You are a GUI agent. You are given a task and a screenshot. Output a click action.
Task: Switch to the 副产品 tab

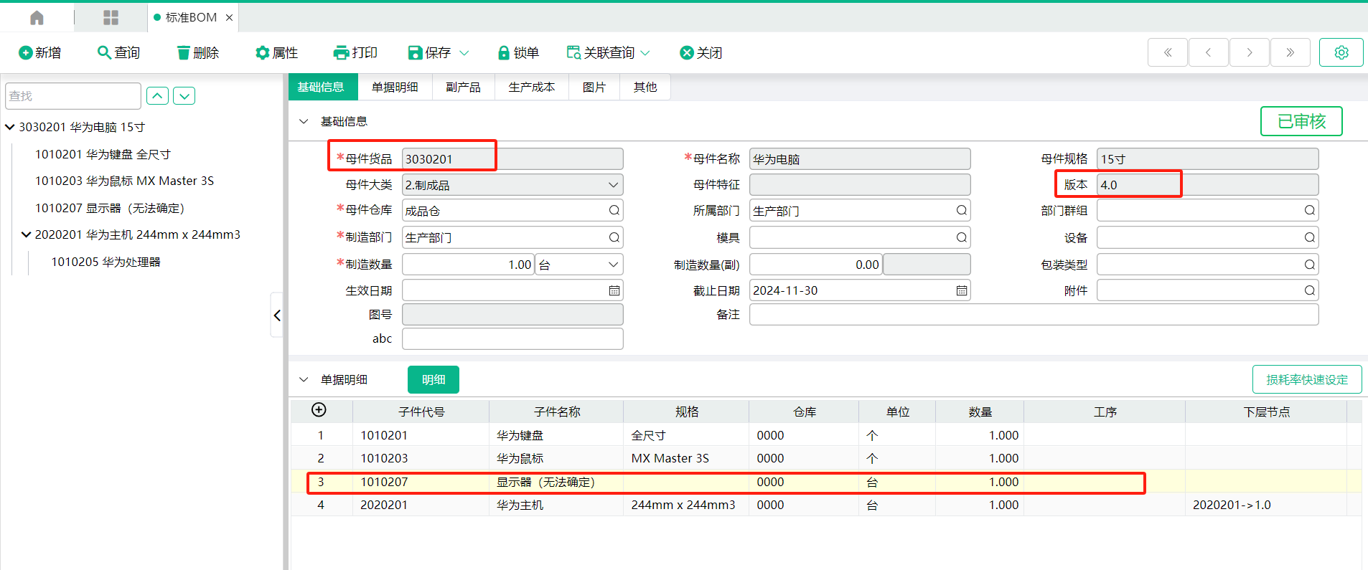pos(463,87)
